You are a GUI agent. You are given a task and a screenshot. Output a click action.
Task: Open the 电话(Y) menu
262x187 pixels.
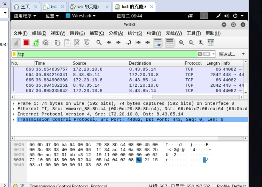coord(154,33)
